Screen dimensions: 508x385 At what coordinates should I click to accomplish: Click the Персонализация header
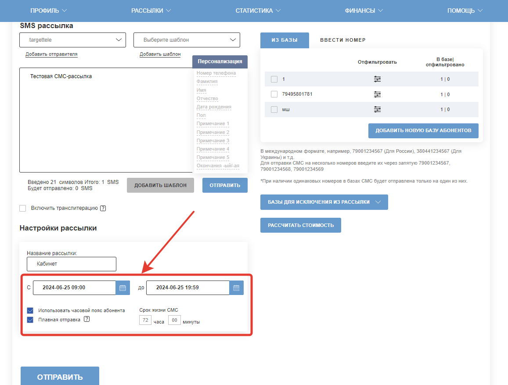click(220, 61)
